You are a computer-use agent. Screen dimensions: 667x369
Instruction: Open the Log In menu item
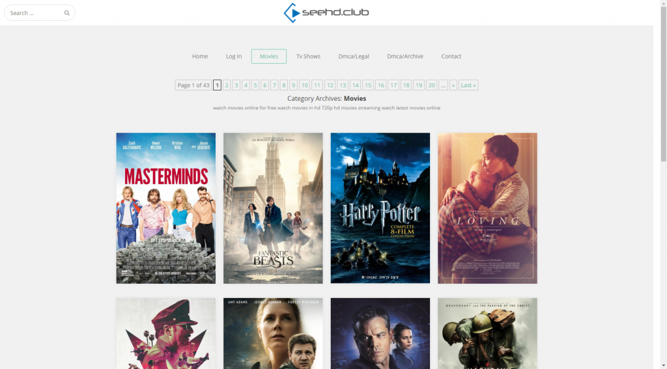(234, 56)
